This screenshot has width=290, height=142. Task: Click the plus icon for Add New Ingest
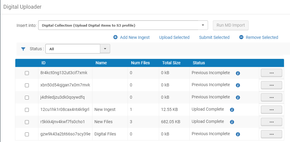coord(115,37)
